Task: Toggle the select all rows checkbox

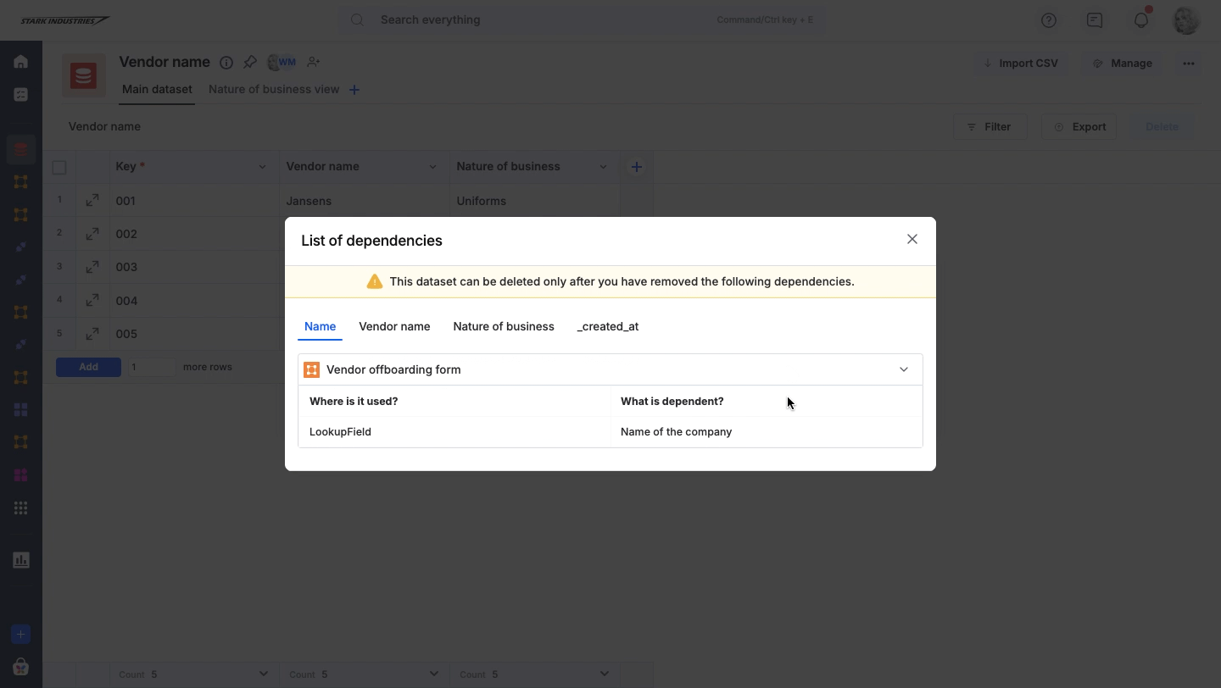Action: coord(59,167)
